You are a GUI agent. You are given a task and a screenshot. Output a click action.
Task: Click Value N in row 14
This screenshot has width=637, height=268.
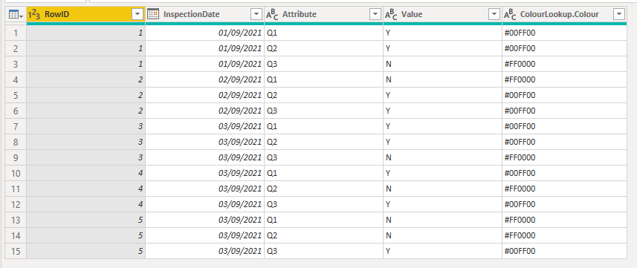pos(442,235)
